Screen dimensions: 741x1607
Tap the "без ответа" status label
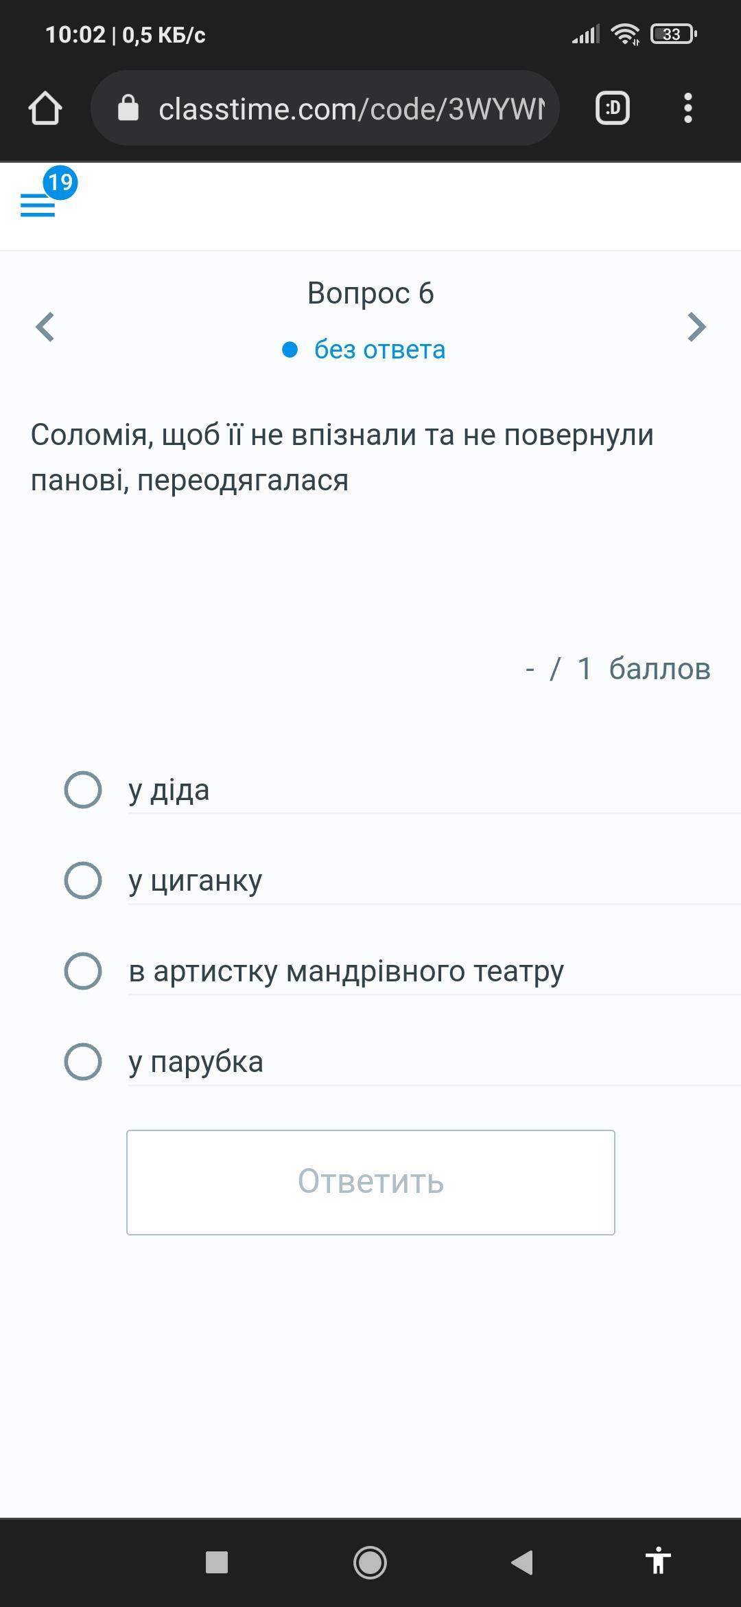379,350
